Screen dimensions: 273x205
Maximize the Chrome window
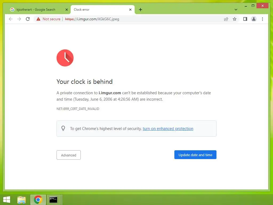[253, 6]
